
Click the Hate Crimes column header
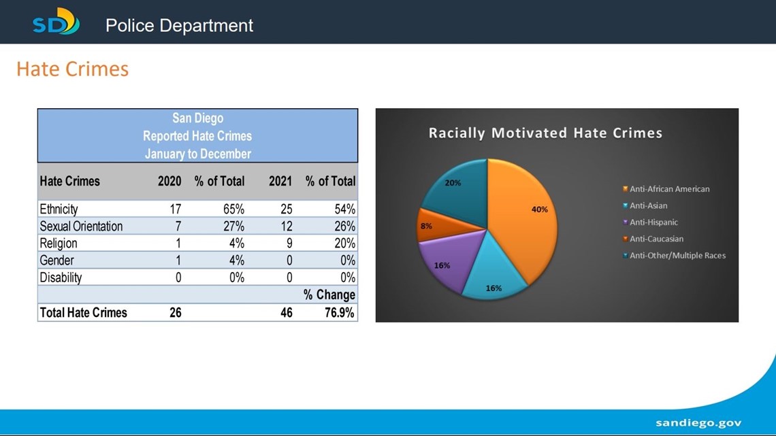[x=69, y=182]
